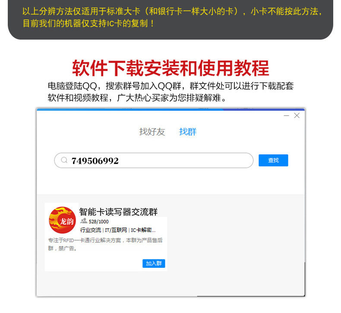Focus the group number search field
The image size is (341, 313).
coord(154,160)
